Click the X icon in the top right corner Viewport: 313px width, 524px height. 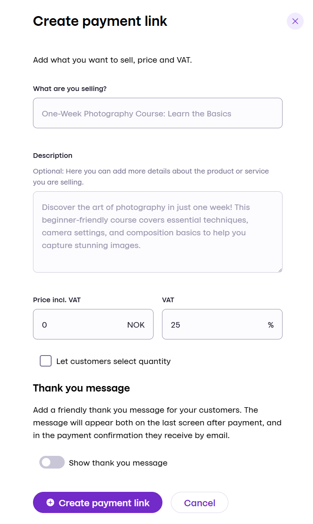coord(295,21)
